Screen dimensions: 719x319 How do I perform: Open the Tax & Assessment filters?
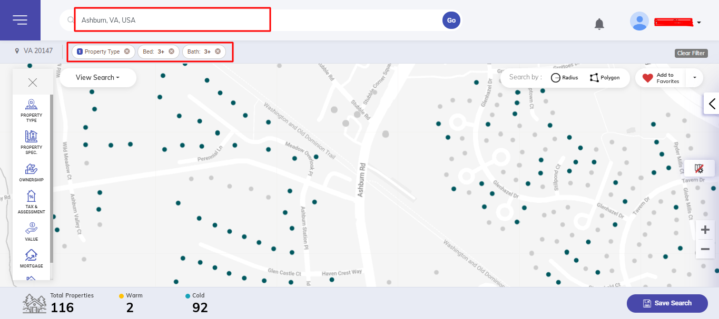(x=32, y=202)
